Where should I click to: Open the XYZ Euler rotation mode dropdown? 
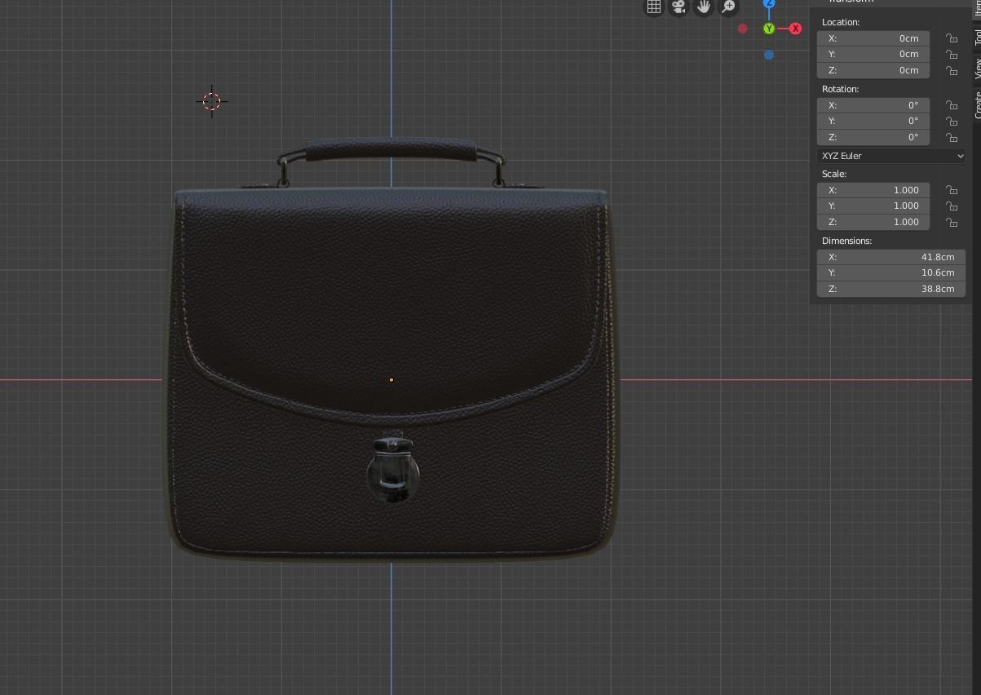click(x=891, y=156)
